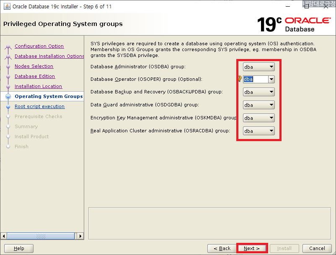Minimize the installer window

pyautogui.click(x=288, y=6)
